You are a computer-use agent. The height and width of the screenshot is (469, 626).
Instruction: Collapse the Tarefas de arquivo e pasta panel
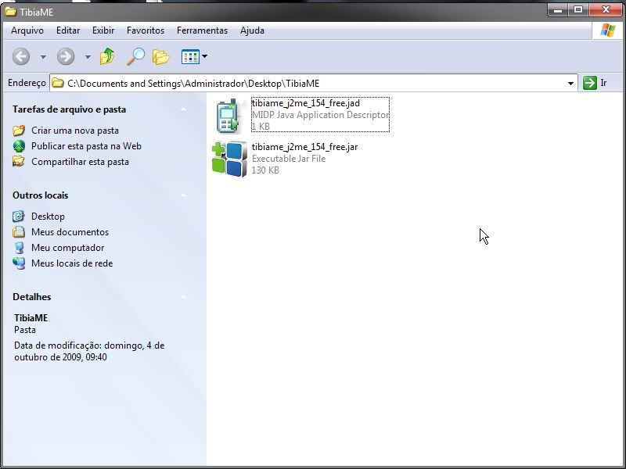click(183, 109)
